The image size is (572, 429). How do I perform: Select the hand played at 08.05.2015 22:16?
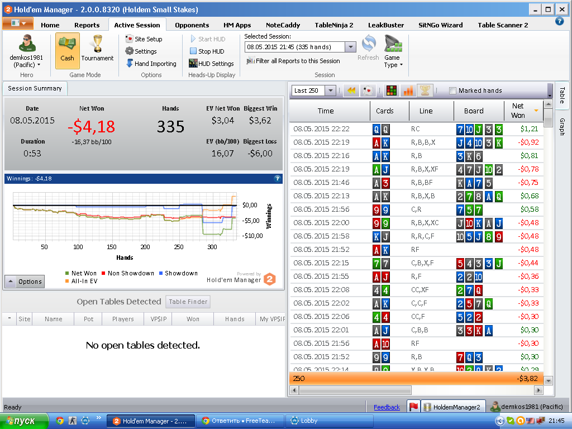416,156
